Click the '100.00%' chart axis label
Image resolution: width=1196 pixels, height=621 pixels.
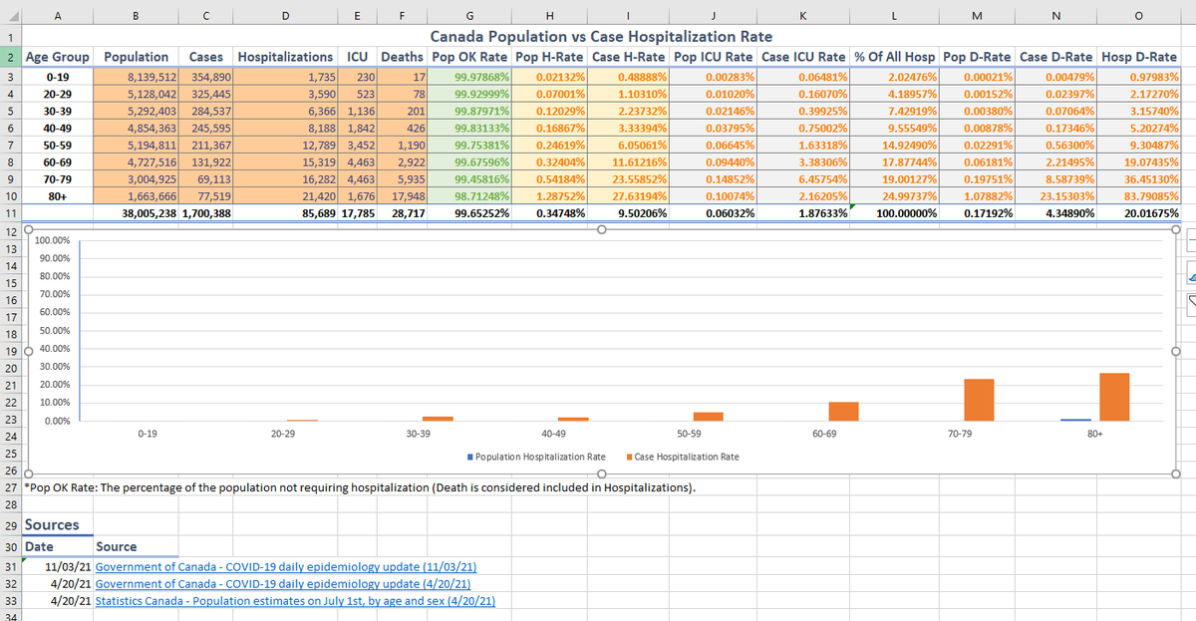coord(52,241)
